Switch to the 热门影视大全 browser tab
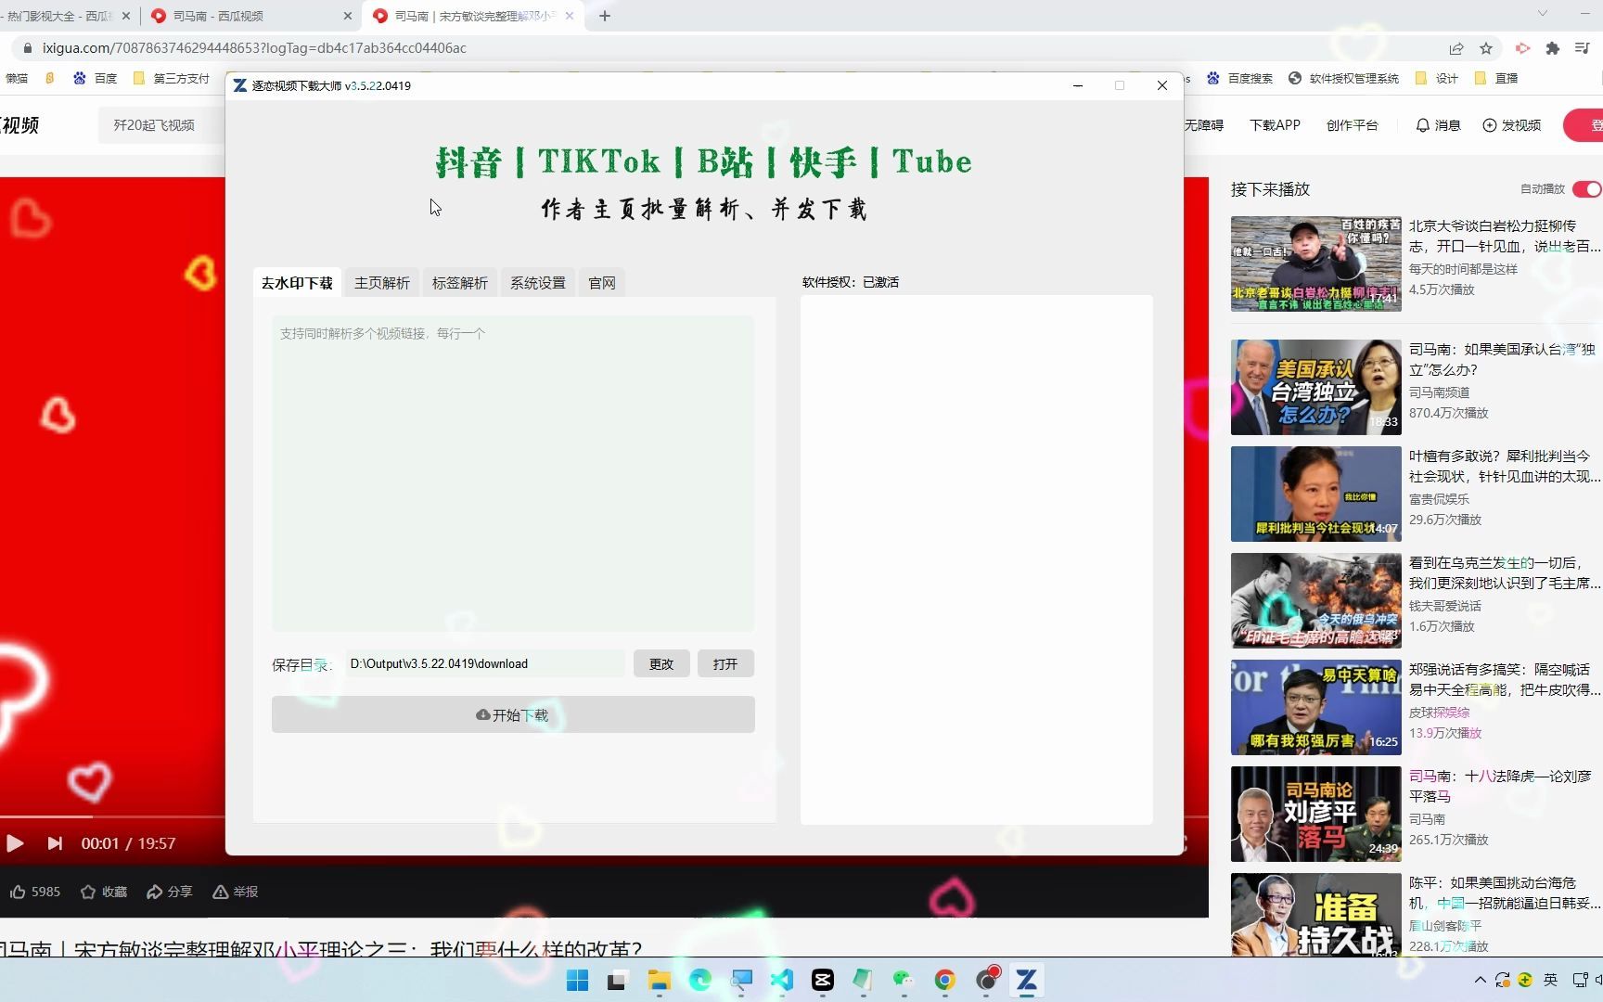The height and width of the screenshot is (1002, 1603). click(x=59, y=16)
